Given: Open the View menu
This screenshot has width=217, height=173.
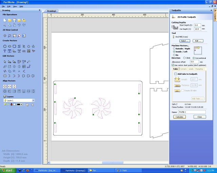Looking at the screenshot, I should click(15, 6).
